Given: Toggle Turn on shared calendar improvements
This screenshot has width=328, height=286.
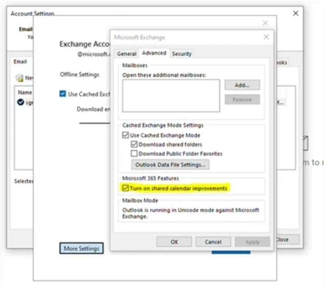Looking at the screenshot, I should [125, 188].
